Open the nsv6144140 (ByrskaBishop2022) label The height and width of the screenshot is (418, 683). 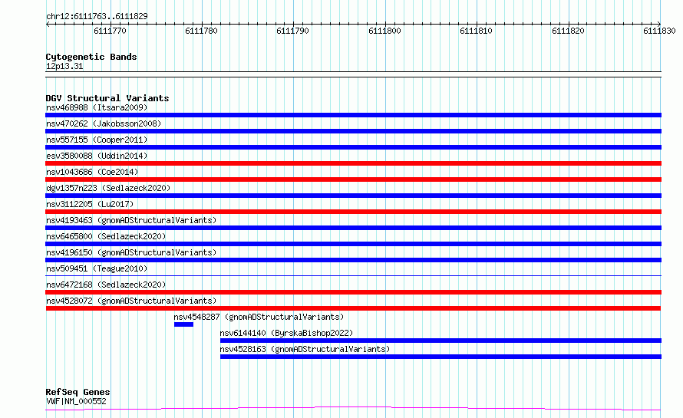click(286, 333)
